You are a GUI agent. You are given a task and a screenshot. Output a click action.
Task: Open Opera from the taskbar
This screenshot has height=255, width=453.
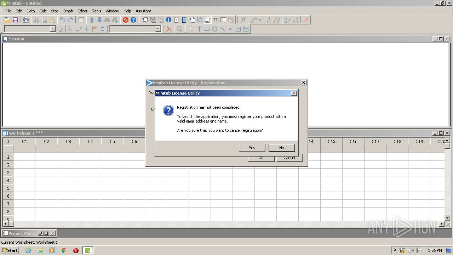[x=76, y=250]
